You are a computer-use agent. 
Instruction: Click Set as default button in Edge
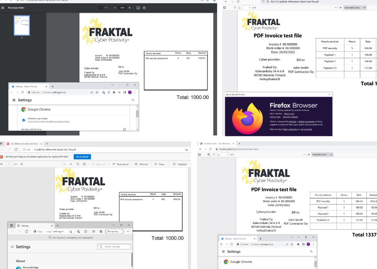click(82, 157)
